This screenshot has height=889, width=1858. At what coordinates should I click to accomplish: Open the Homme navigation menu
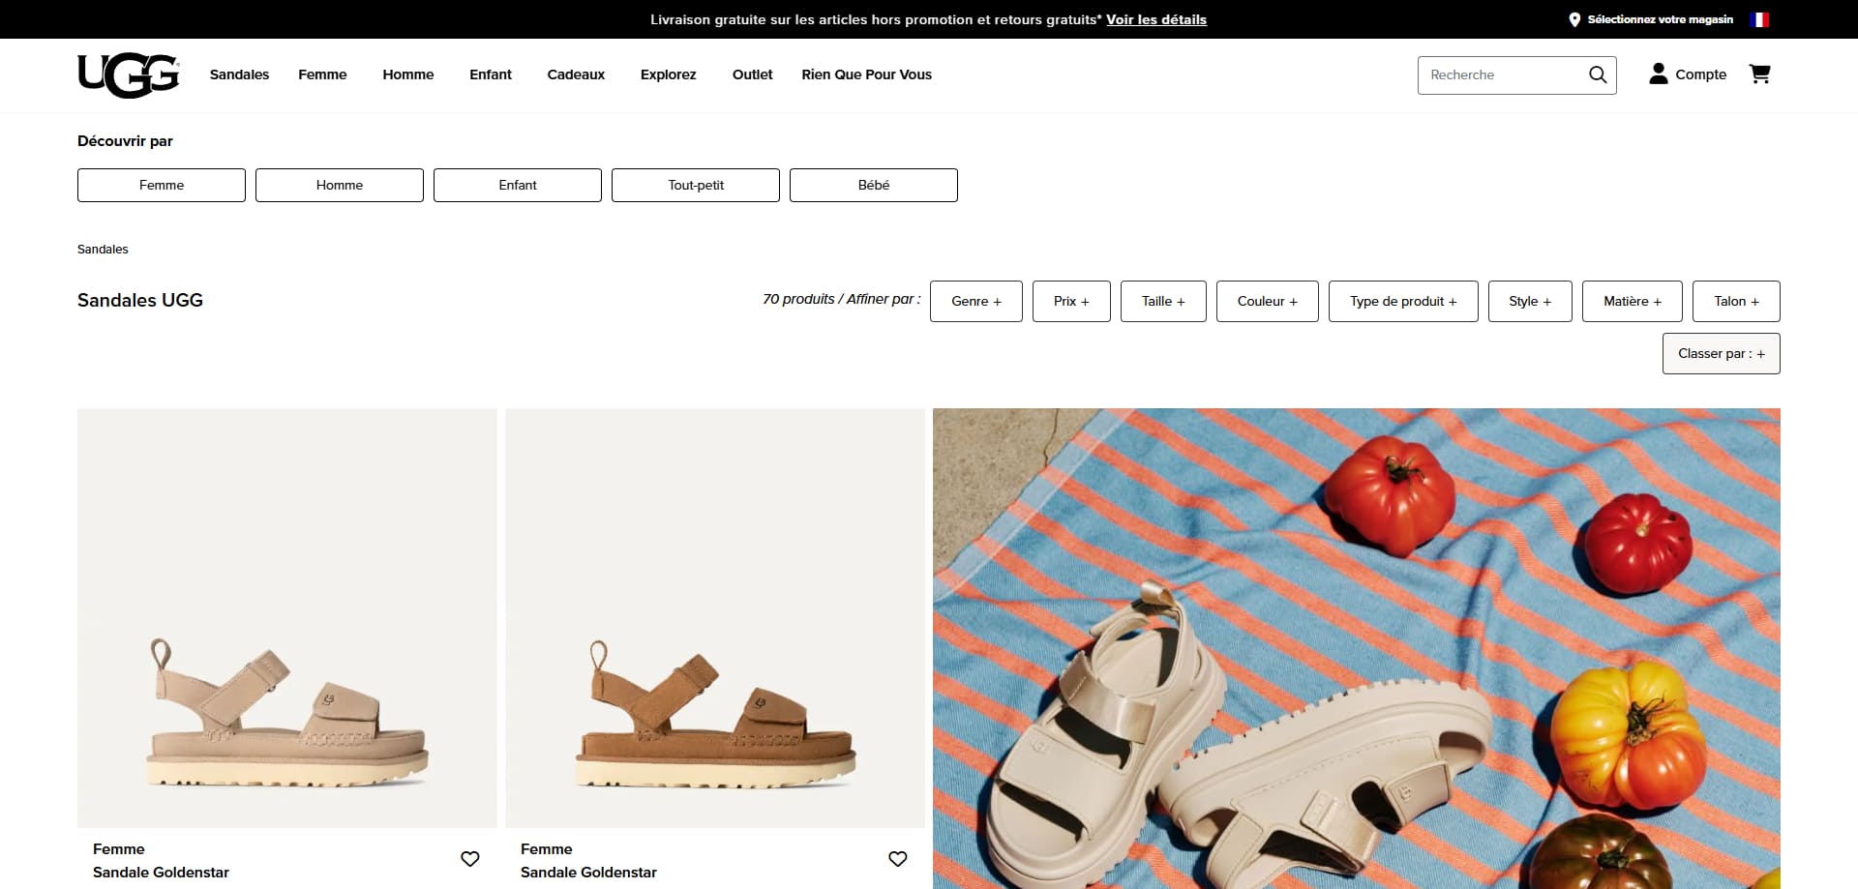coord(408,74)
